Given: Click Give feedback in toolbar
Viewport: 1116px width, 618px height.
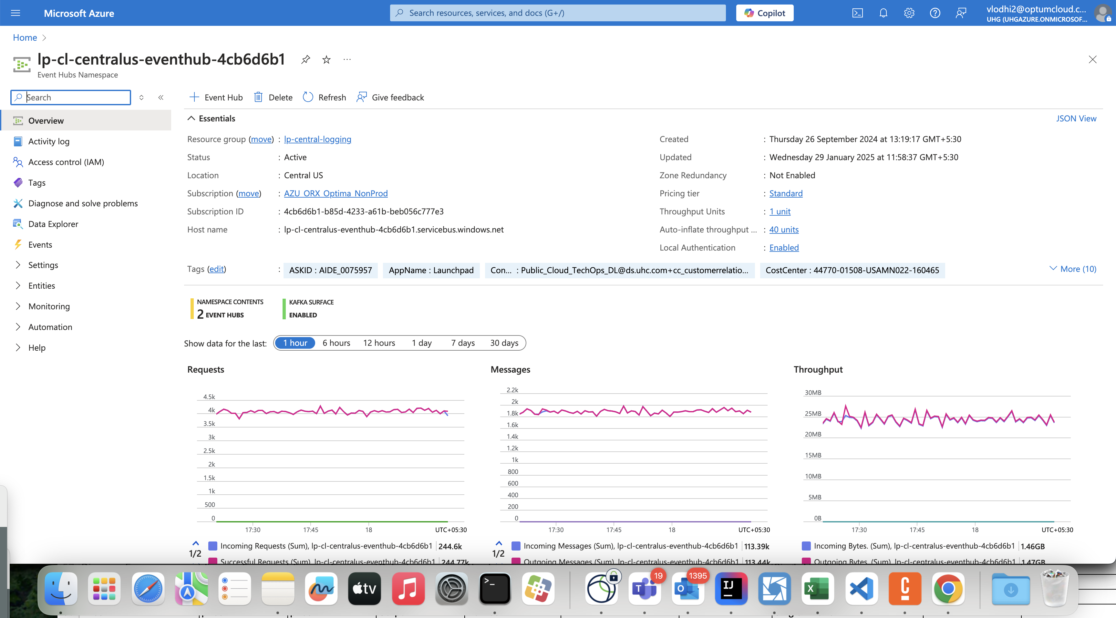Looking at the screenshot, I should coord(390,98).
